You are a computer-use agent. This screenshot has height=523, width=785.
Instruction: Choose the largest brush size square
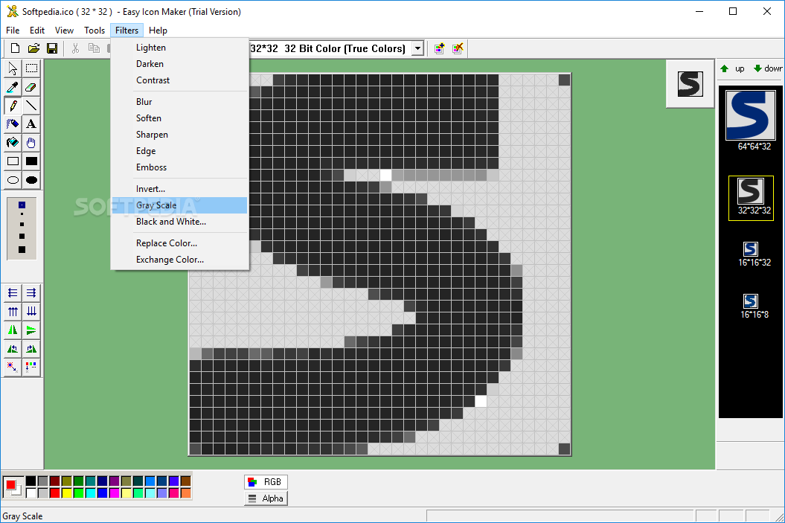coord(22,249)
